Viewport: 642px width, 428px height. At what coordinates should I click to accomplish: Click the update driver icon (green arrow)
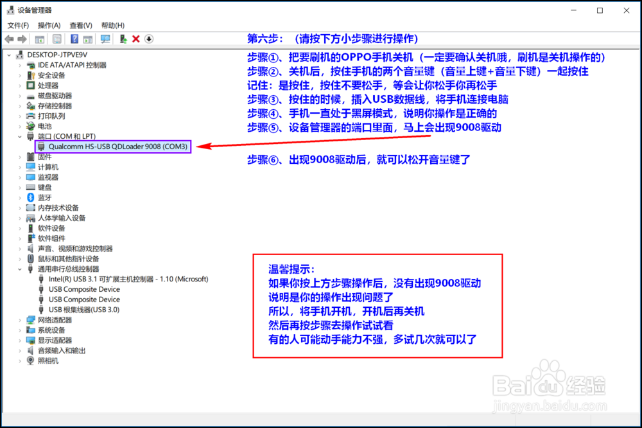click(x=123, y=39)
